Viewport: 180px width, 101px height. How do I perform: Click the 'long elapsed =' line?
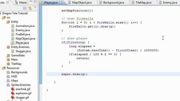click(82, 46)
